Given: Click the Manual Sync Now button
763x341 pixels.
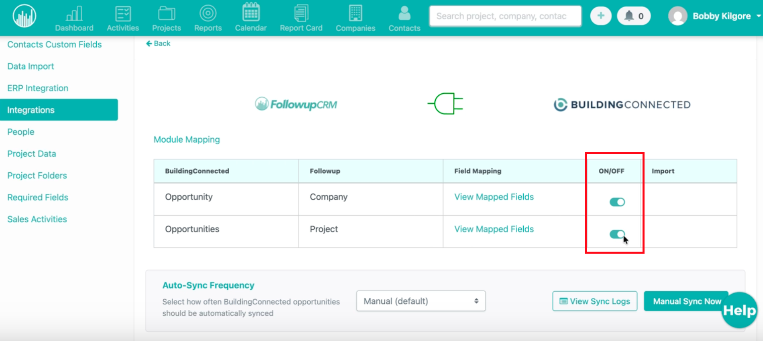Looking at the screenshot, I should pyautogui.click(x=687, y=301).
